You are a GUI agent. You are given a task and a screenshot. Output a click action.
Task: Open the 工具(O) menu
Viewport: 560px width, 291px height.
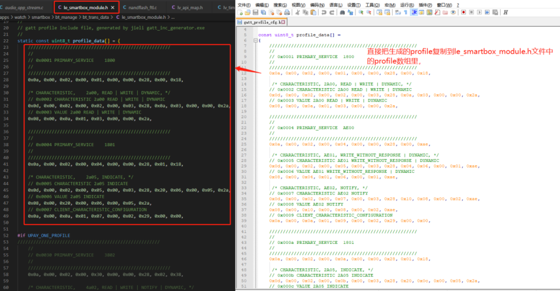[373, 5]
